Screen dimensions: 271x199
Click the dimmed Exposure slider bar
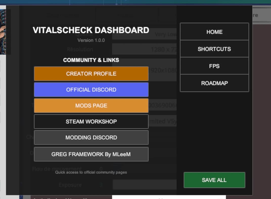[145, 185]
